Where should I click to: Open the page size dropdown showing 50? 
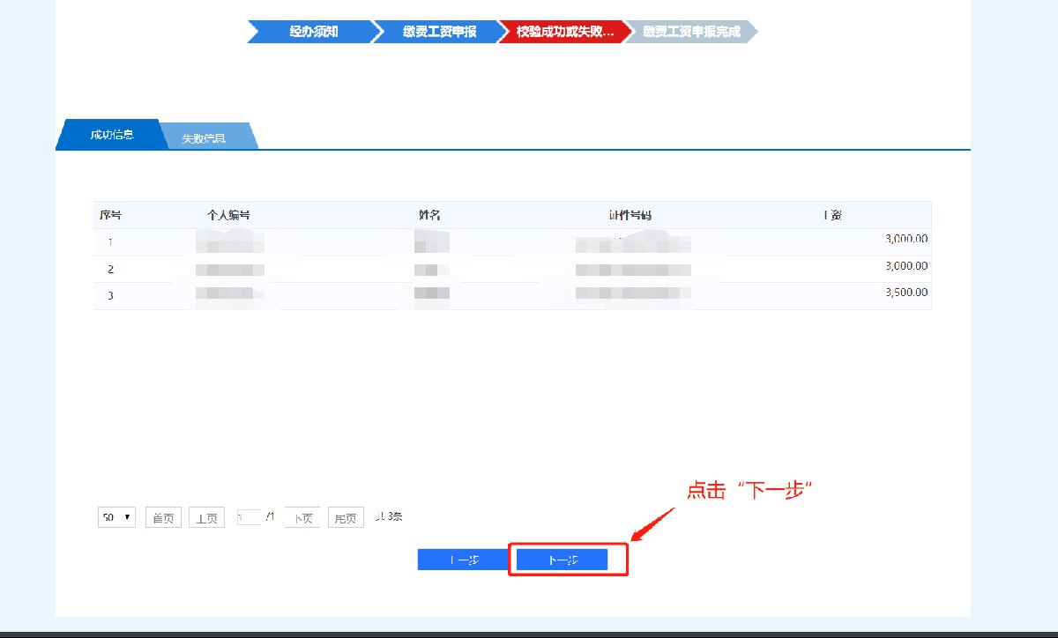click(x=116, y=517)
